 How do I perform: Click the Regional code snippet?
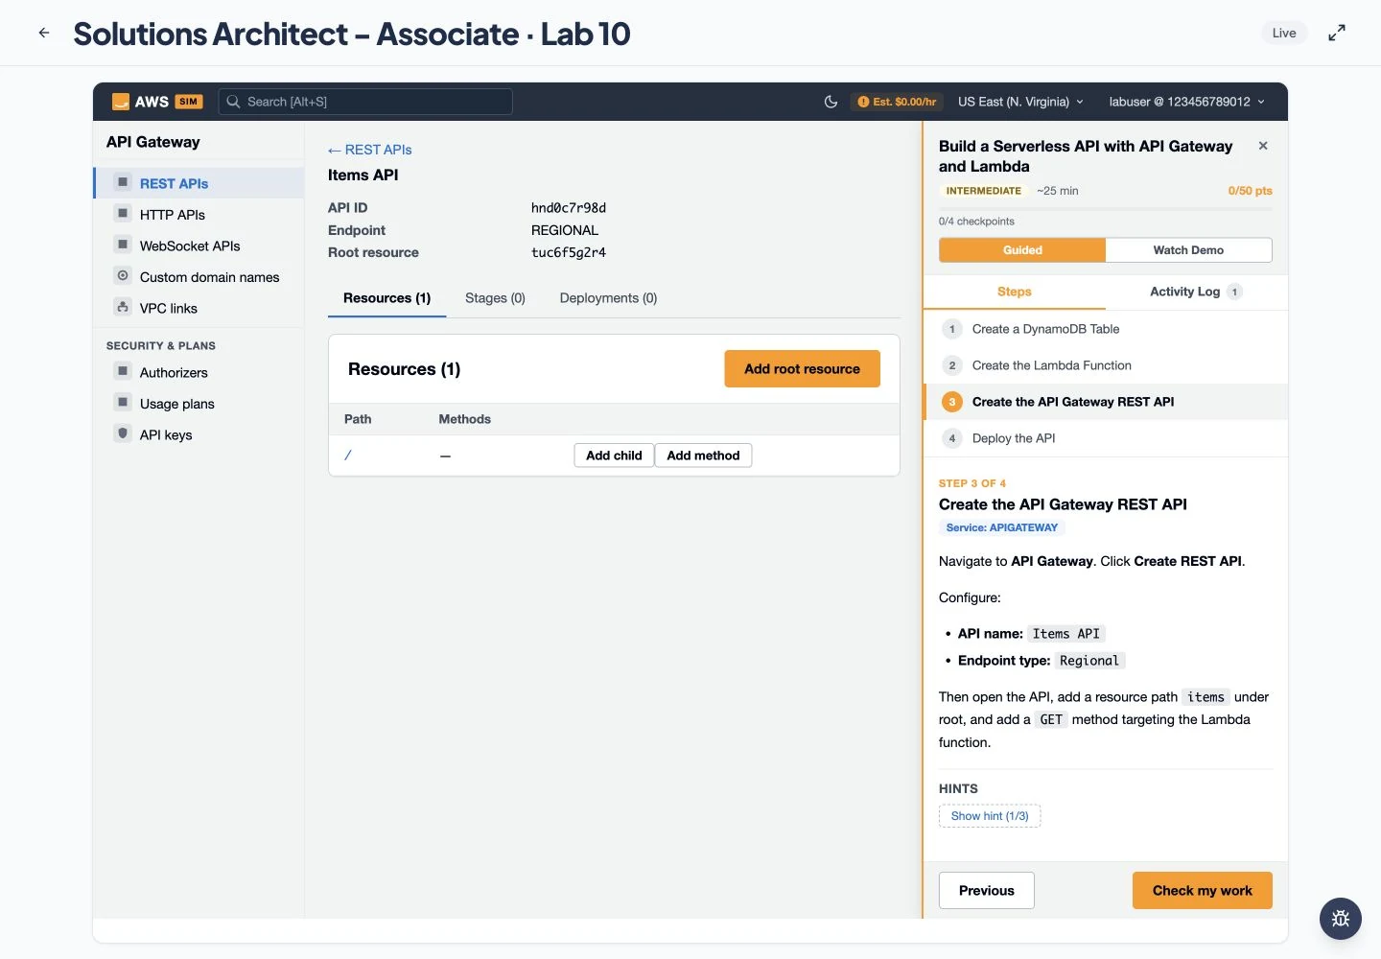coord(1089,661)
